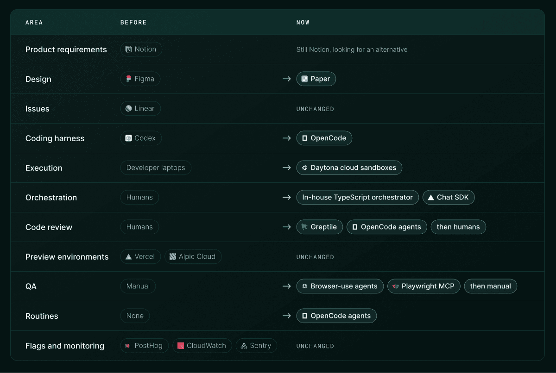The width and height of the screenshot is (556, 373).
Task: Click "Still Notion, looking for an alternative" text
Action: click(352, 50)
